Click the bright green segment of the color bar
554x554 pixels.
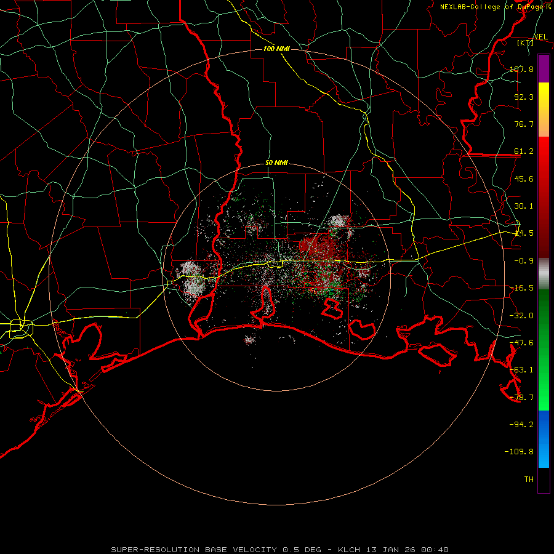click(x=544, y=350)
